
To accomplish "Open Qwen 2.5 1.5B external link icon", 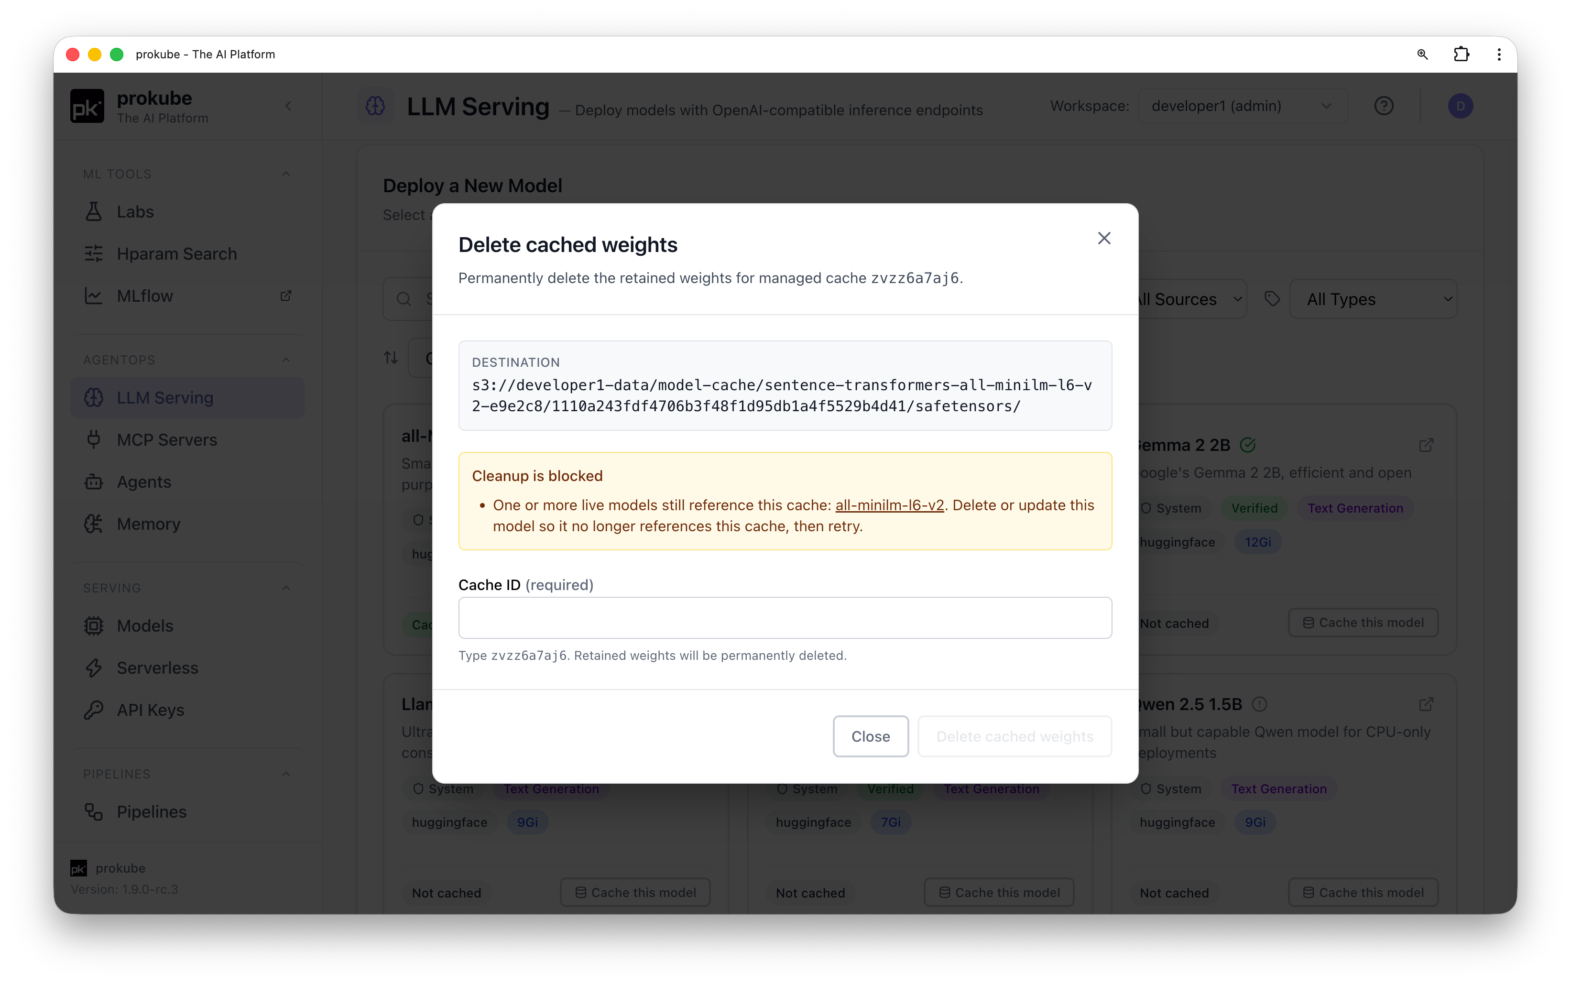I will 1426,704.
